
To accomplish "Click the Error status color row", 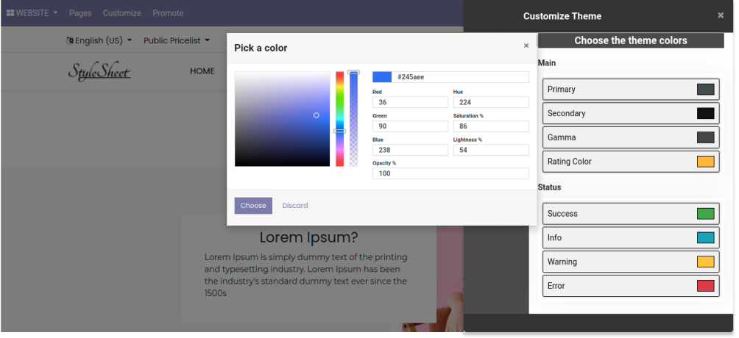I will pos(631,286).
